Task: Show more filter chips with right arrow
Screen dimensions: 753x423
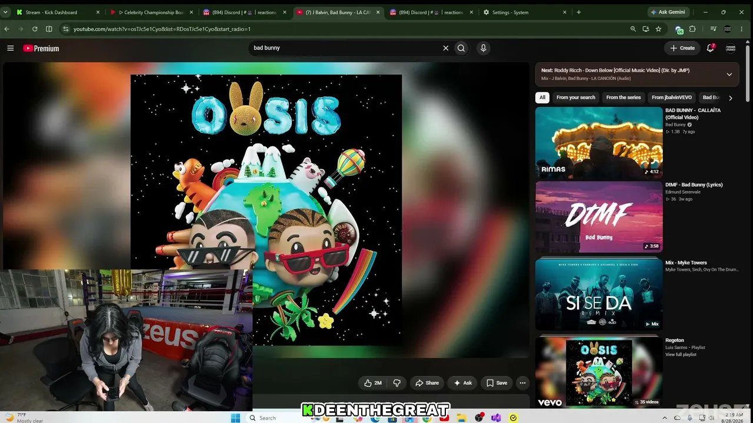Action: tap(731, 98)
